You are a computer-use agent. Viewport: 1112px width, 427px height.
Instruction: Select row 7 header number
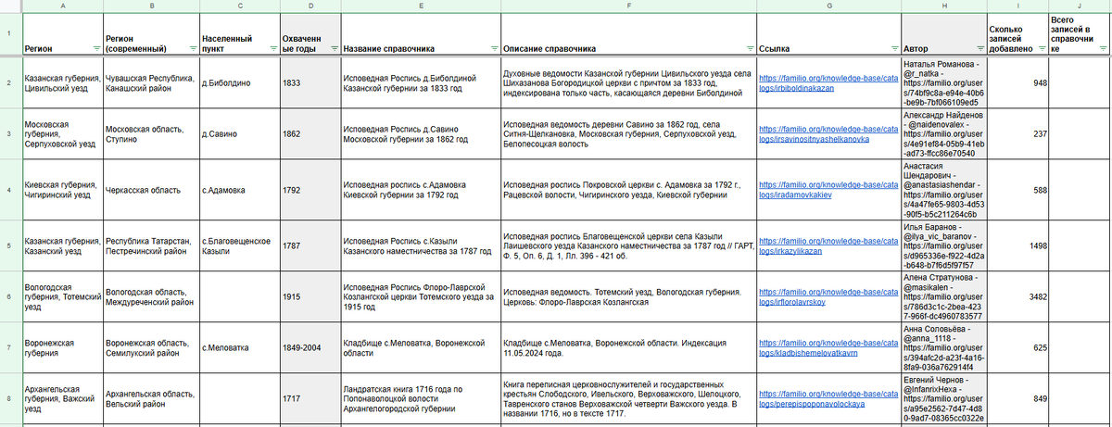(10, 345)
